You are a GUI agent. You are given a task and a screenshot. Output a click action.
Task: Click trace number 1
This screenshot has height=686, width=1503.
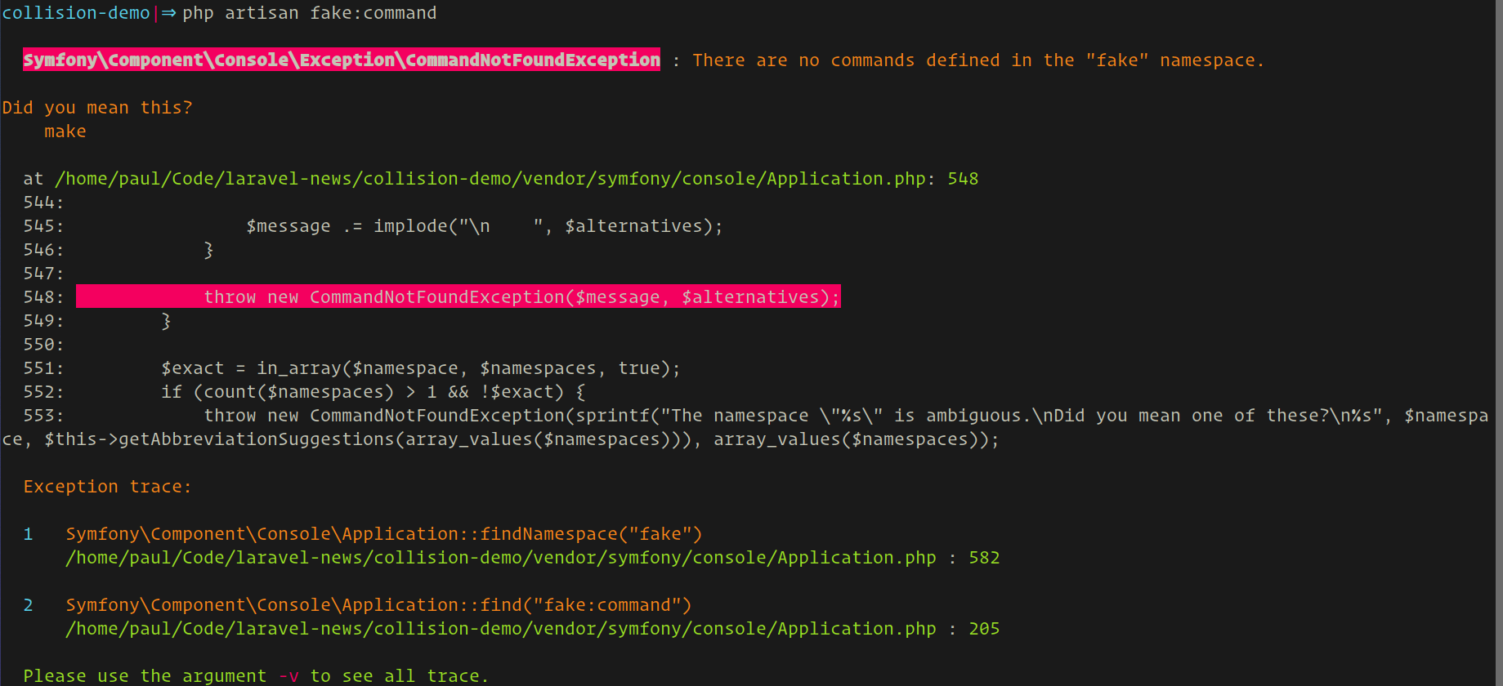[x=29, y=534]
